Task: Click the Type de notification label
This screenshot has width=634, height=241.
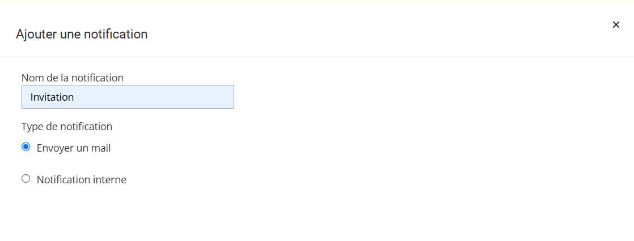Action: coord(67,126)
